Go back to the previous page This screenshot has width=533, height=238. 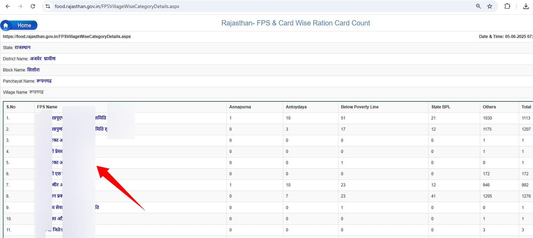(x=8, y=6)
